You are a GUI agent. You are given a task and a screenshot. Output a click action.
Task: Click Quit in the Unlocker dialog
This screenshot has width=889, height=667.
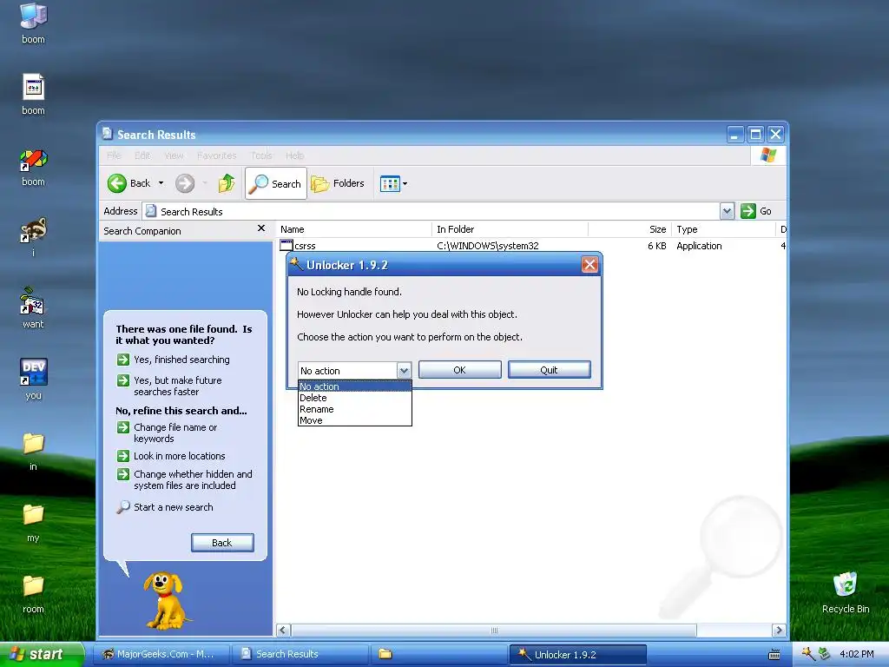[549, 370]
